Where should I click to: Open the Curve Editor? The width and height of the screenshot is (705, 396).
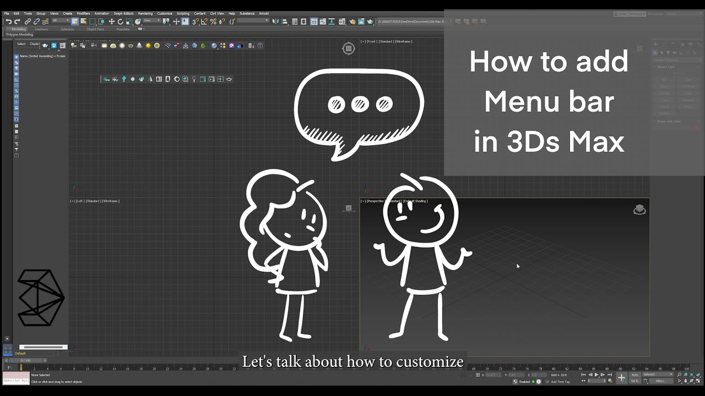click(323, 21)
